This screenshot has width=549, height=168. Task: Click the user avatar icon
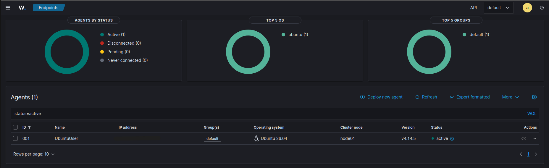(527, 8)
